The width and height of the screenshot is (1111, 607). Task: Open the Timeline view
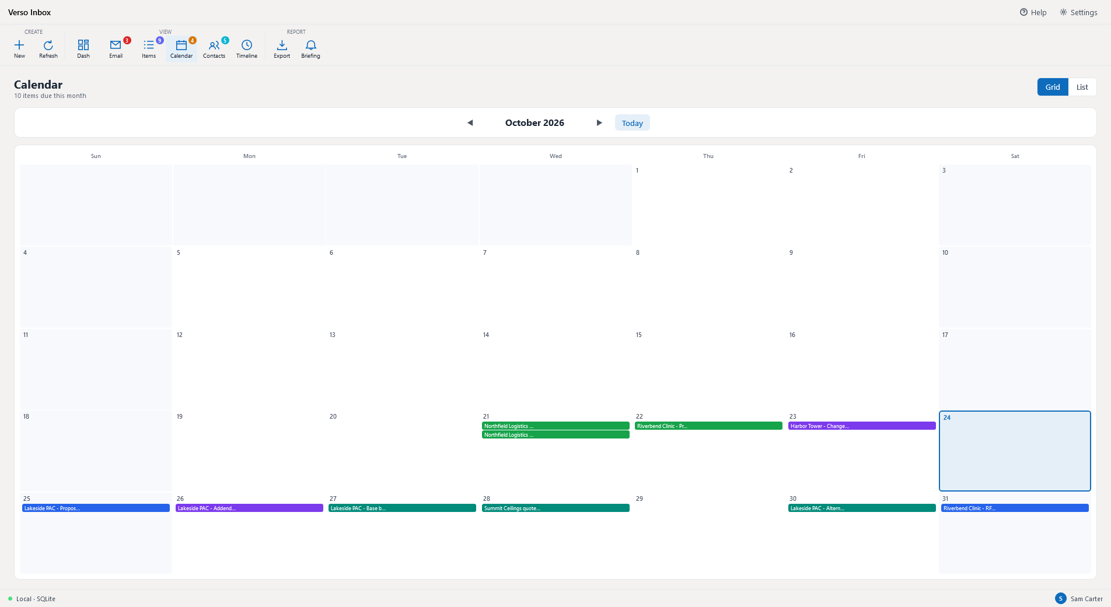click(x=247, y=48)
